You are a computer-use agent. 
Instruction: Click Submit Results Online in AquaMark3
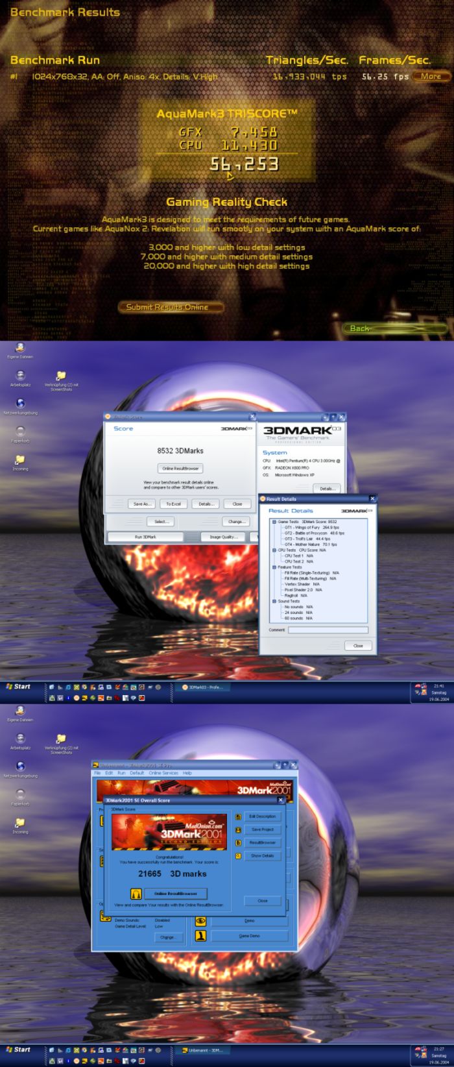pos(167,307)
